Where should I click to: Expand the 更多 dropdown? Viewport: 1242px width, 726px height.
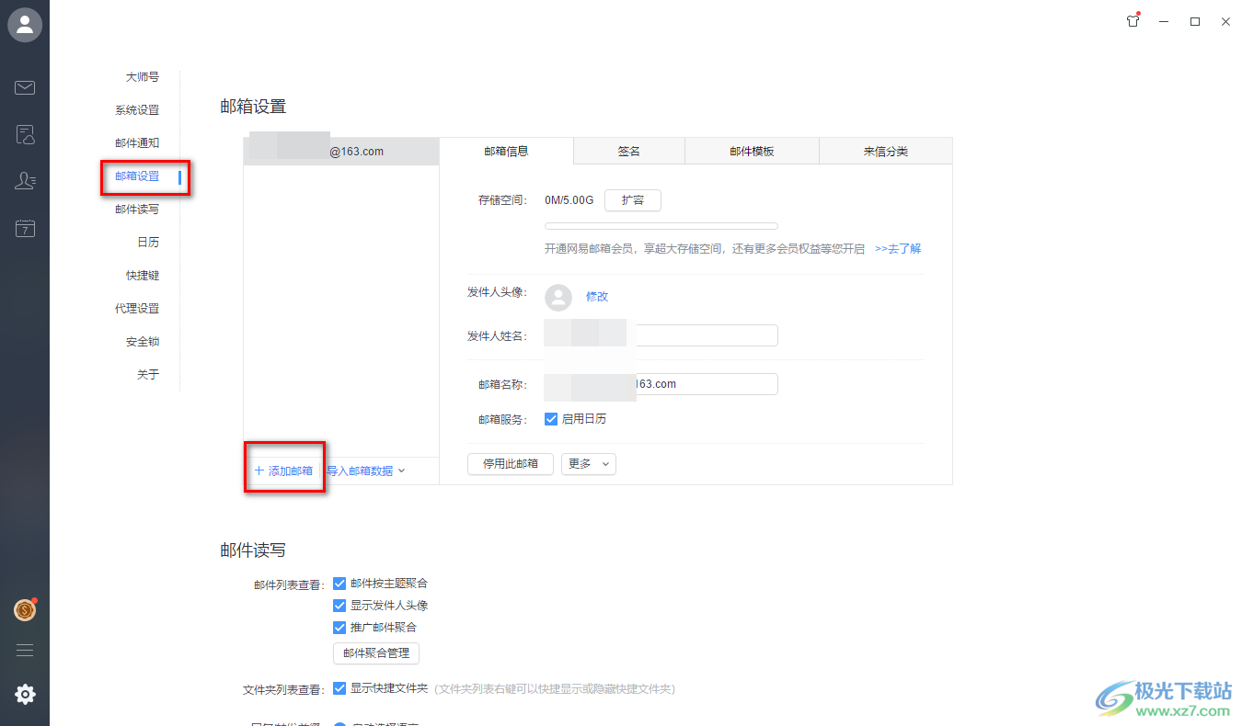[589, 464]
